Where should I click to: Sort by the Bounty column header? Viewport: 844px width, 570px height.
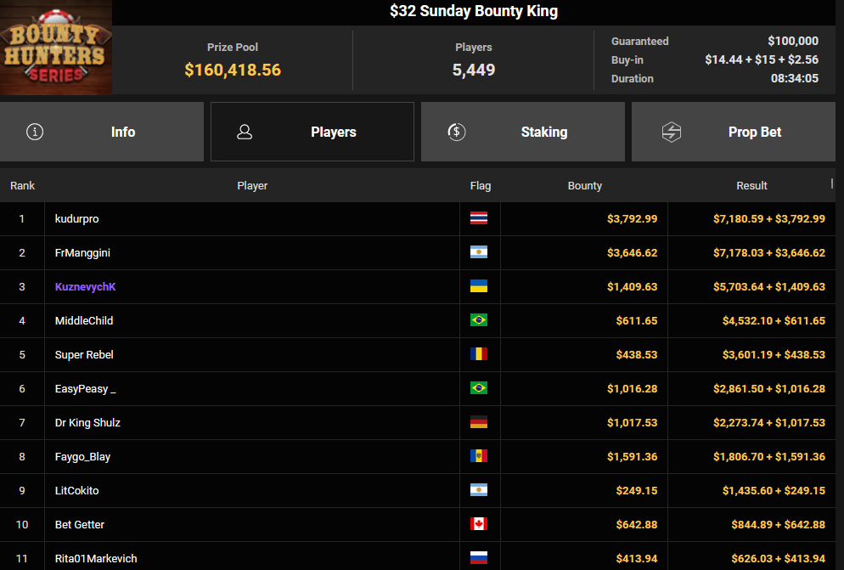pyautogui.click(x=584, y=185)
